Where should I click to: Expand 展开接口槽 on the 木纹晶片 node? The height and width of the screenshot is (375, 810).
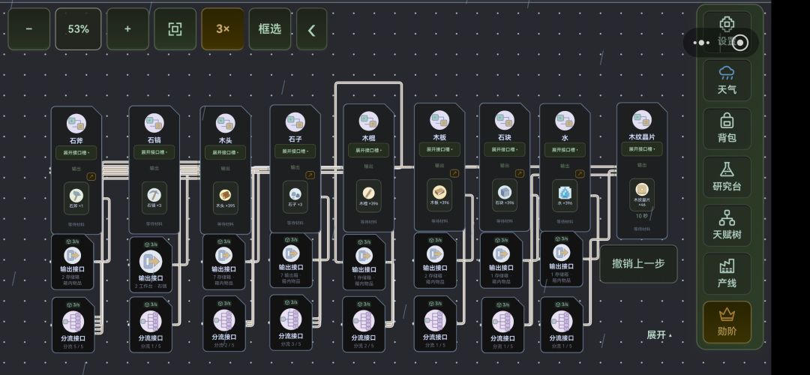pyautogui.click(x=641, y=148)
